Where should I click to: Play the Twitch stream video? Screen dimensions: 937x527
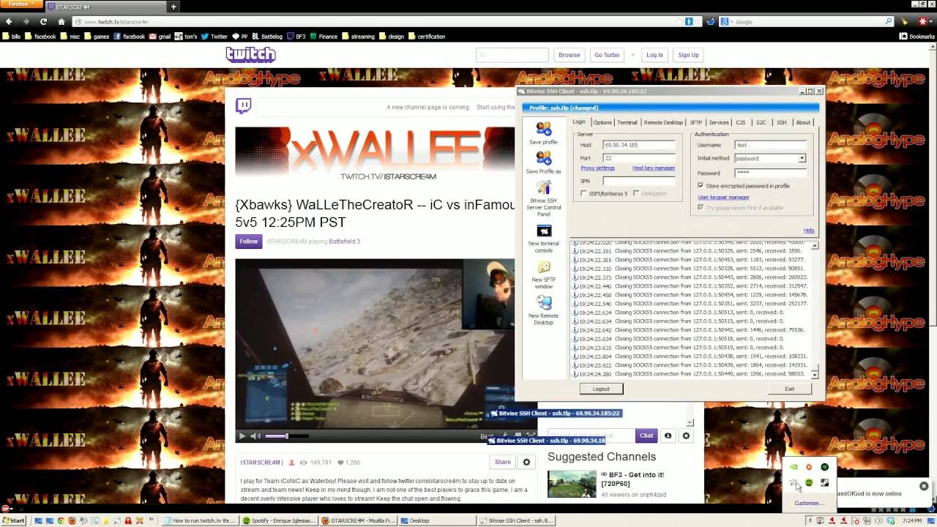(x=242, y=436)
